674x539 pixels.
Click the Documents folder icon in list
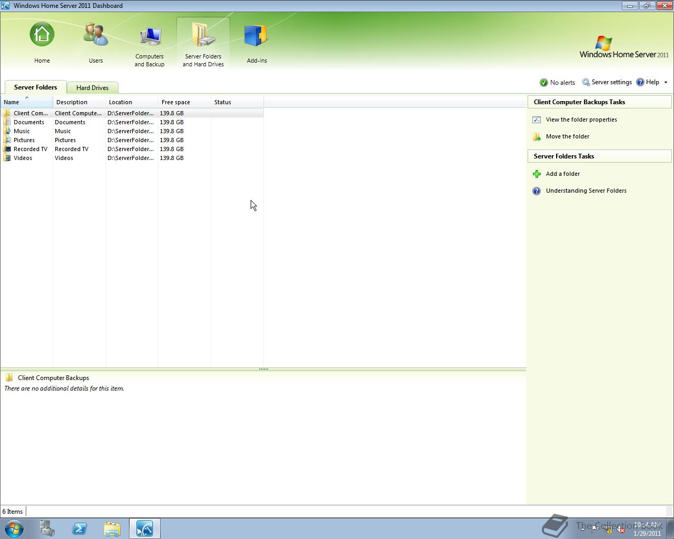click(7, 122)
